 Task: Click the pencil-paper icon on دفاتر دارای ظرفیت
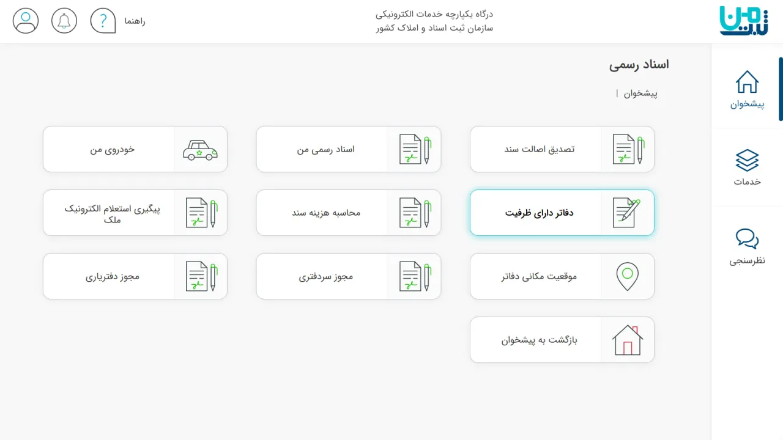(627, 213)
